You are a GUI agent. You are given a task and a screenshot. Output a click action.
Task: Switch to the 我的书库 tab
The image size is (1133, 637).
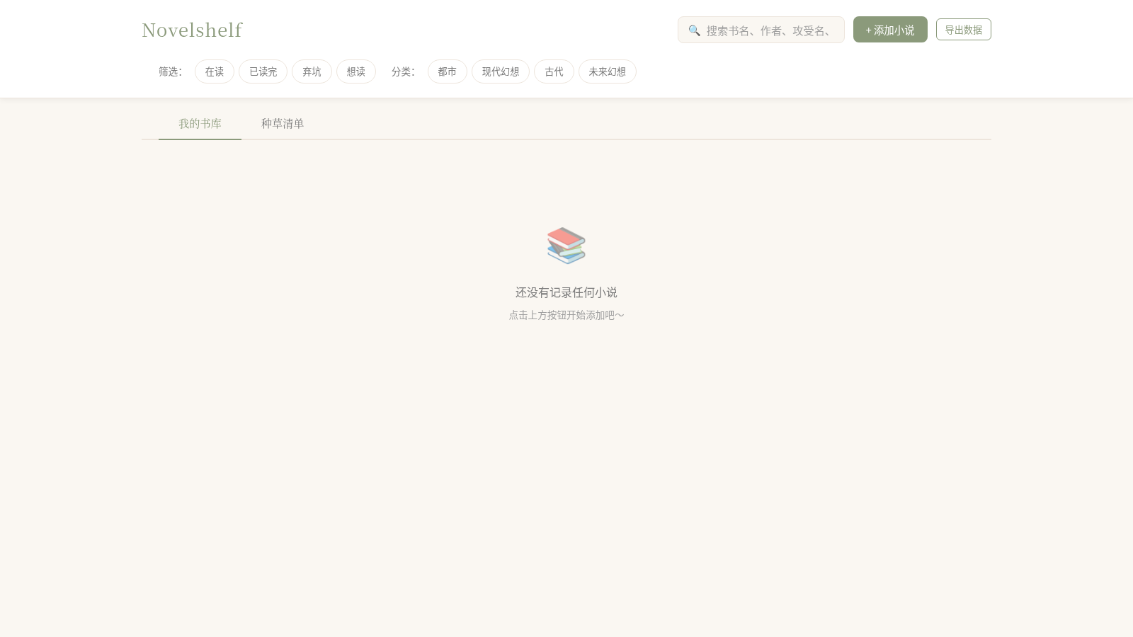[x=200, y=124]
